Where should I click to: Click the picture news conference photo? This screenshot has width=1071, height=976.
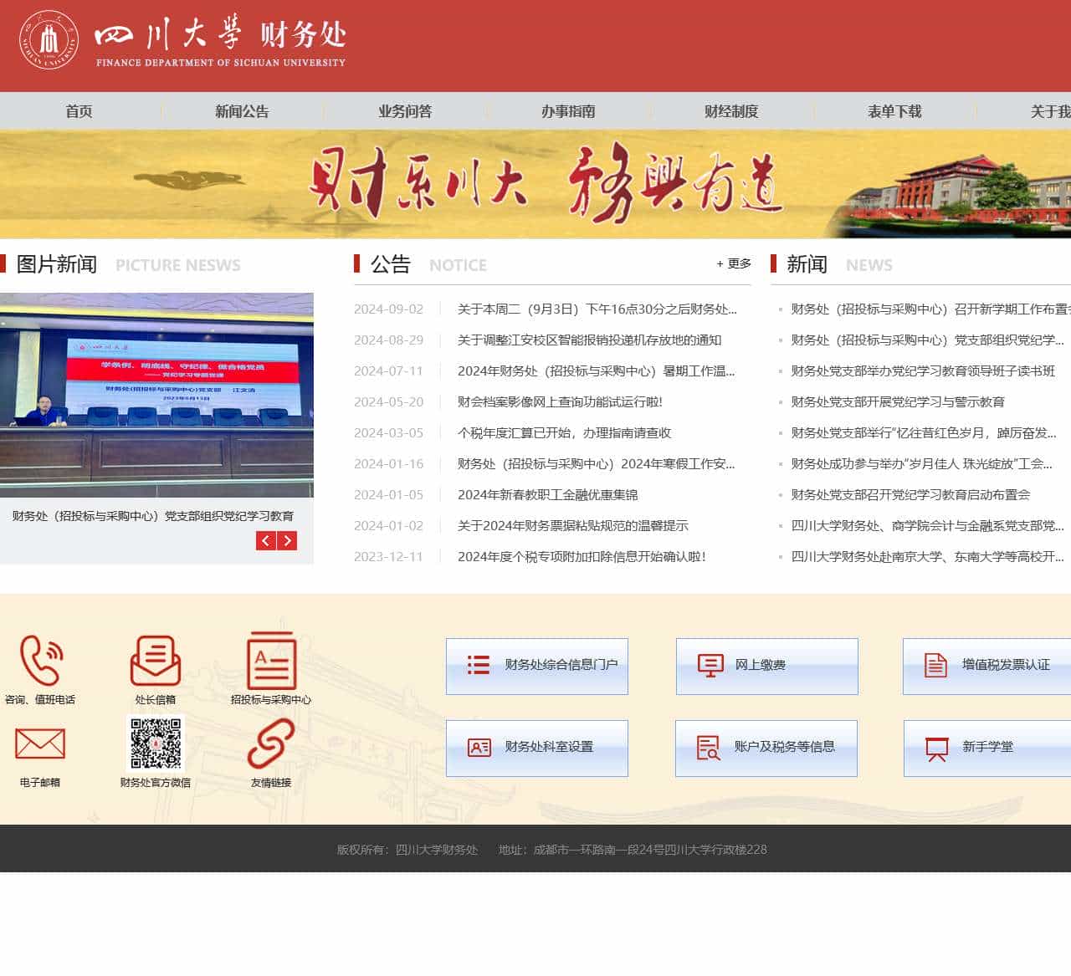coord(156,395)
